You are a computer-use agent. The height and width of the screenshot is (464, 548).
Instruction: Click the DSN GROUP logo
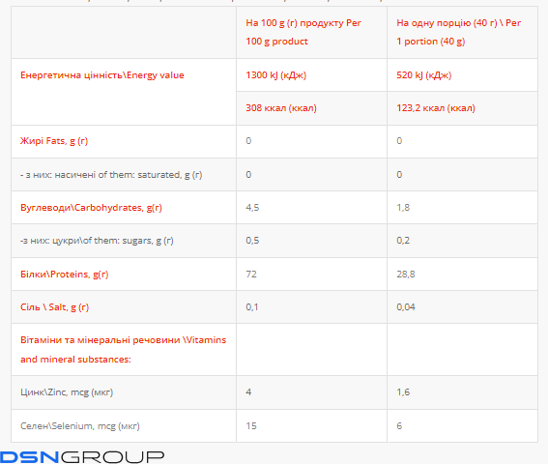pos(82,457)
